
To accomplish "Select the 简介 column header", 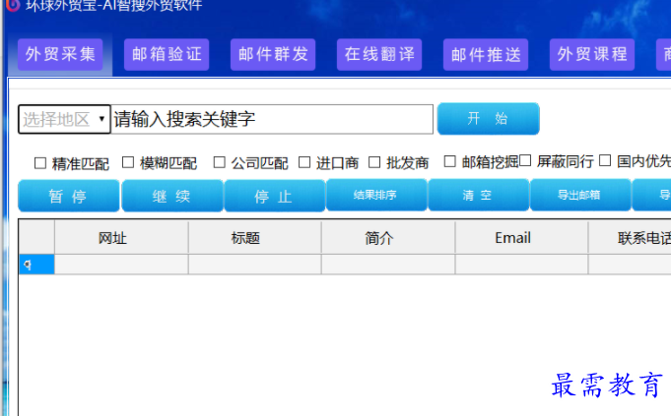I will [388, 237].
